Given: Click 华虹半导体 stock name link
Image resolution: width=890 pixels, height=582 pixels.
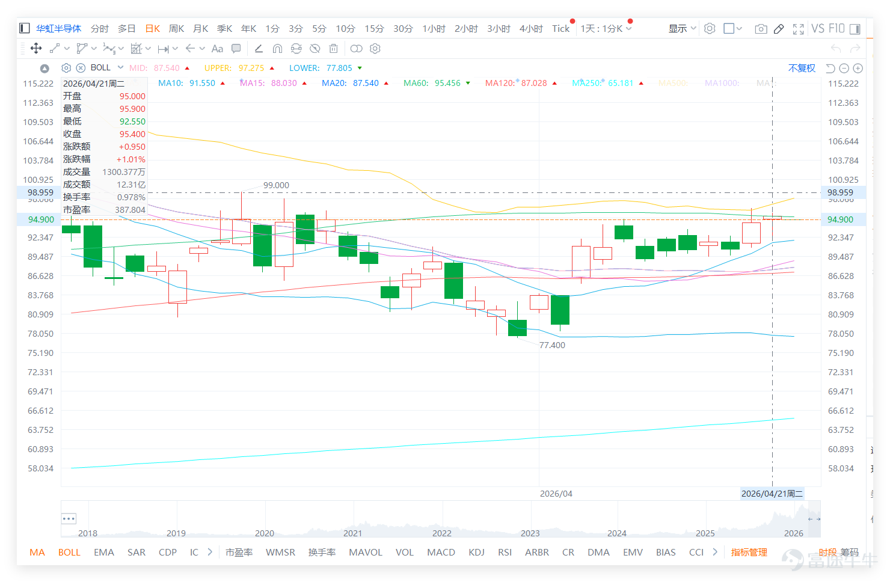Looking at the screenshot, I should [x=59, y=28].
